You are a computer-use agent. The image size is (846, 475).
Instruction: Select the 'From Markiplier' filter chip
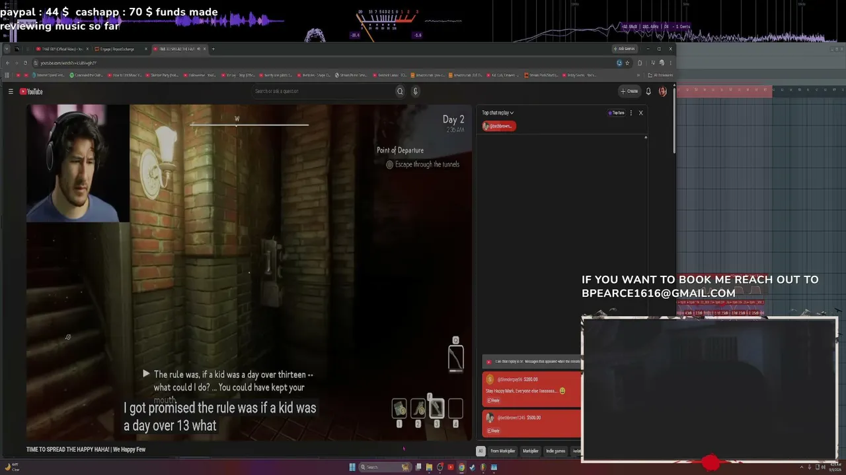pos(503,451)
